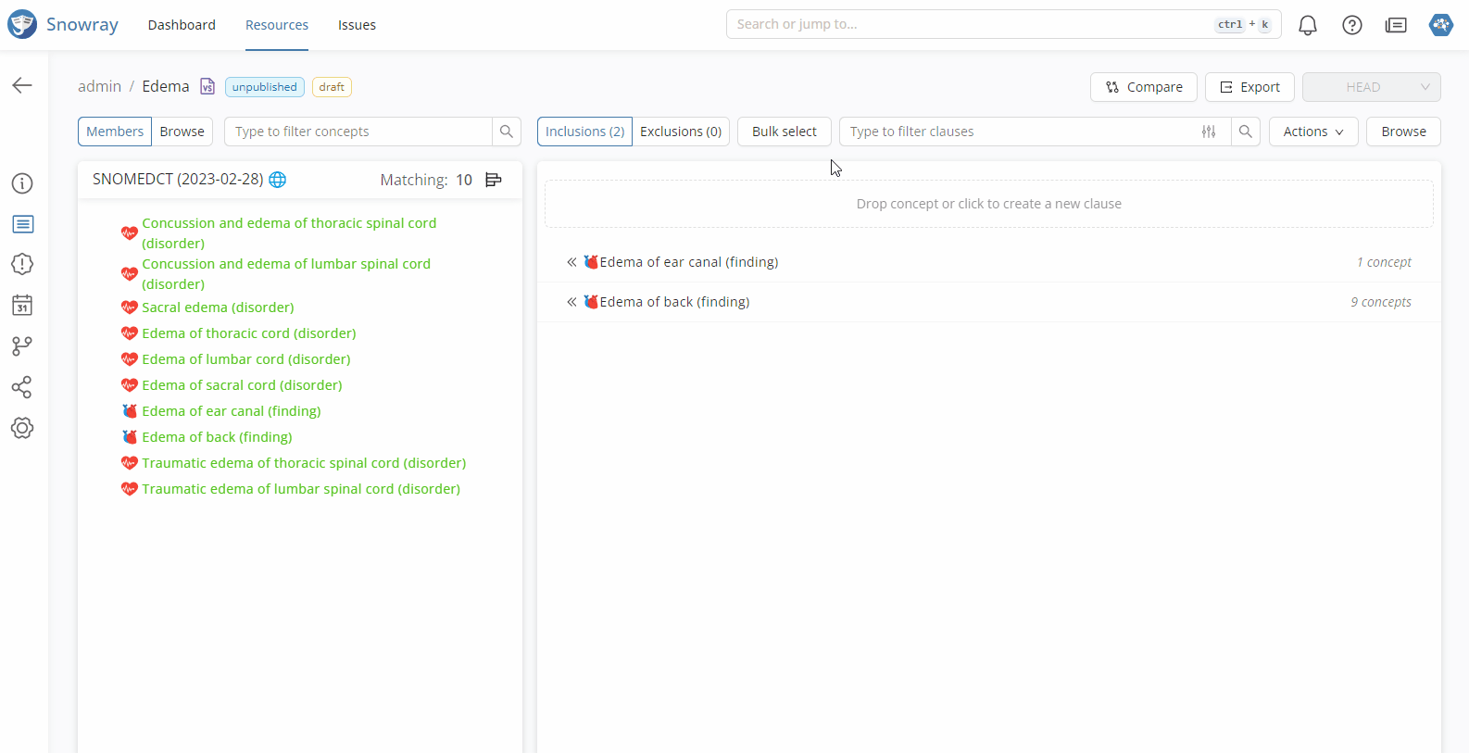Image resolution: width=1469 pixels, height=753 pixels.
Task: Go to the Dashboard tab
Action: tap(182, 25)
